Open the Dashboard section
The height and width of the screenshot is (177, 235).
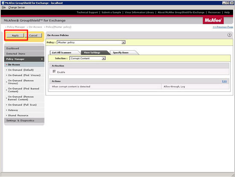tap(24, 48)
